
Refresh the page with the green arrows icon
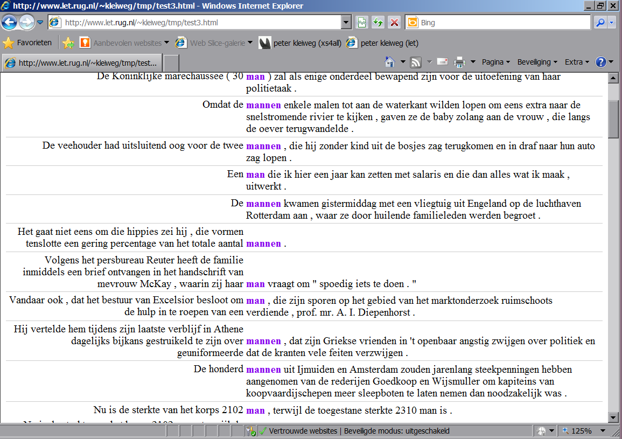point(378,23)
